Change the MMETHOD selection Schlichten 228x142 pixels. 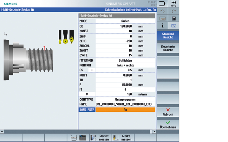[x=125, y=60]
